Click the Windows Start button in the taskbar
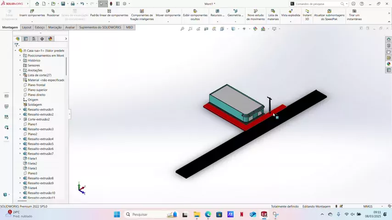This screenshot has height=220, width=392. tap(117, 214)
